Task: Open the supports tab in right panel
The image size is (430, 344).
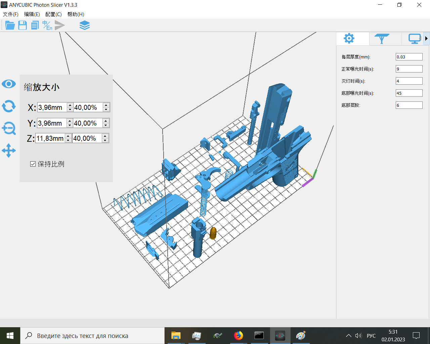Action: pos(382,39)
